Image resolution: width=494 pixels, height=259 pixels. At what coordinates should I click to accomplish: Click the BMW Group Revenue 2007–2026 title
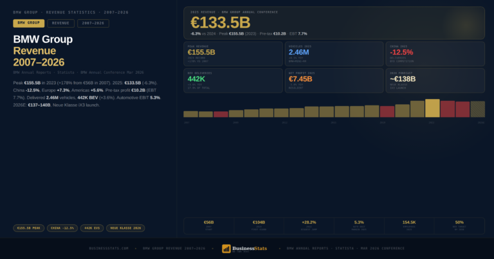43,51
